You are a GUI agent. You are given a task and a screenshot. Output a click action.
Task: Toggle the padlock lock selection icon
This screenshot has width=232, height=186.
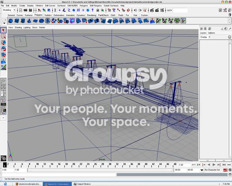coord(98,10)
